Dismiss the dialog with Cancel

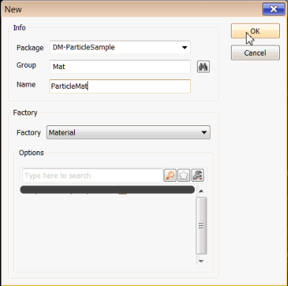(255, 53)
